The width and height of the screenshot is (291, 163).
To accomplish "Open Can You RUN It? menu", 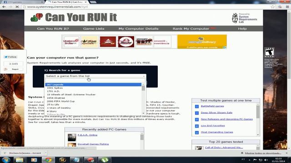I will point(53,29).
